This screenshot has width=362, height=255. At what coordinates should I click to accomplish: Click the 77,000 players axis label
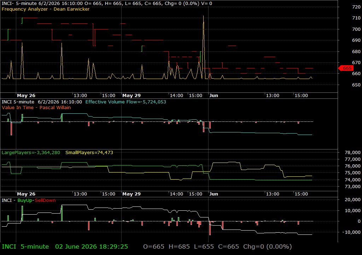click(x=352, y=159)
